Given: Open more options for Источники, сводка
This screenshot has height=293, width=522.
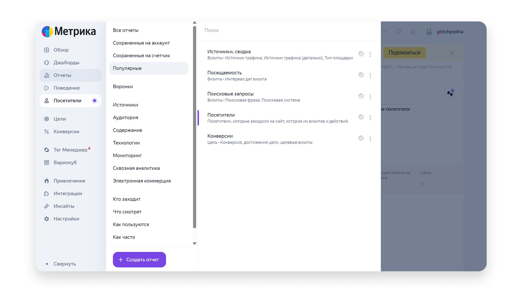Looking at the screenshot, I should 370,55.
